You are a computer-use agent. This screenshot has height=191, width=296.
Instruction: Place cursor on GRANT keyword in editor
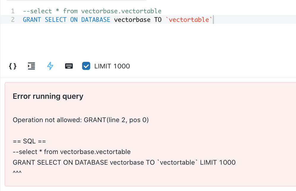[32, 20]
